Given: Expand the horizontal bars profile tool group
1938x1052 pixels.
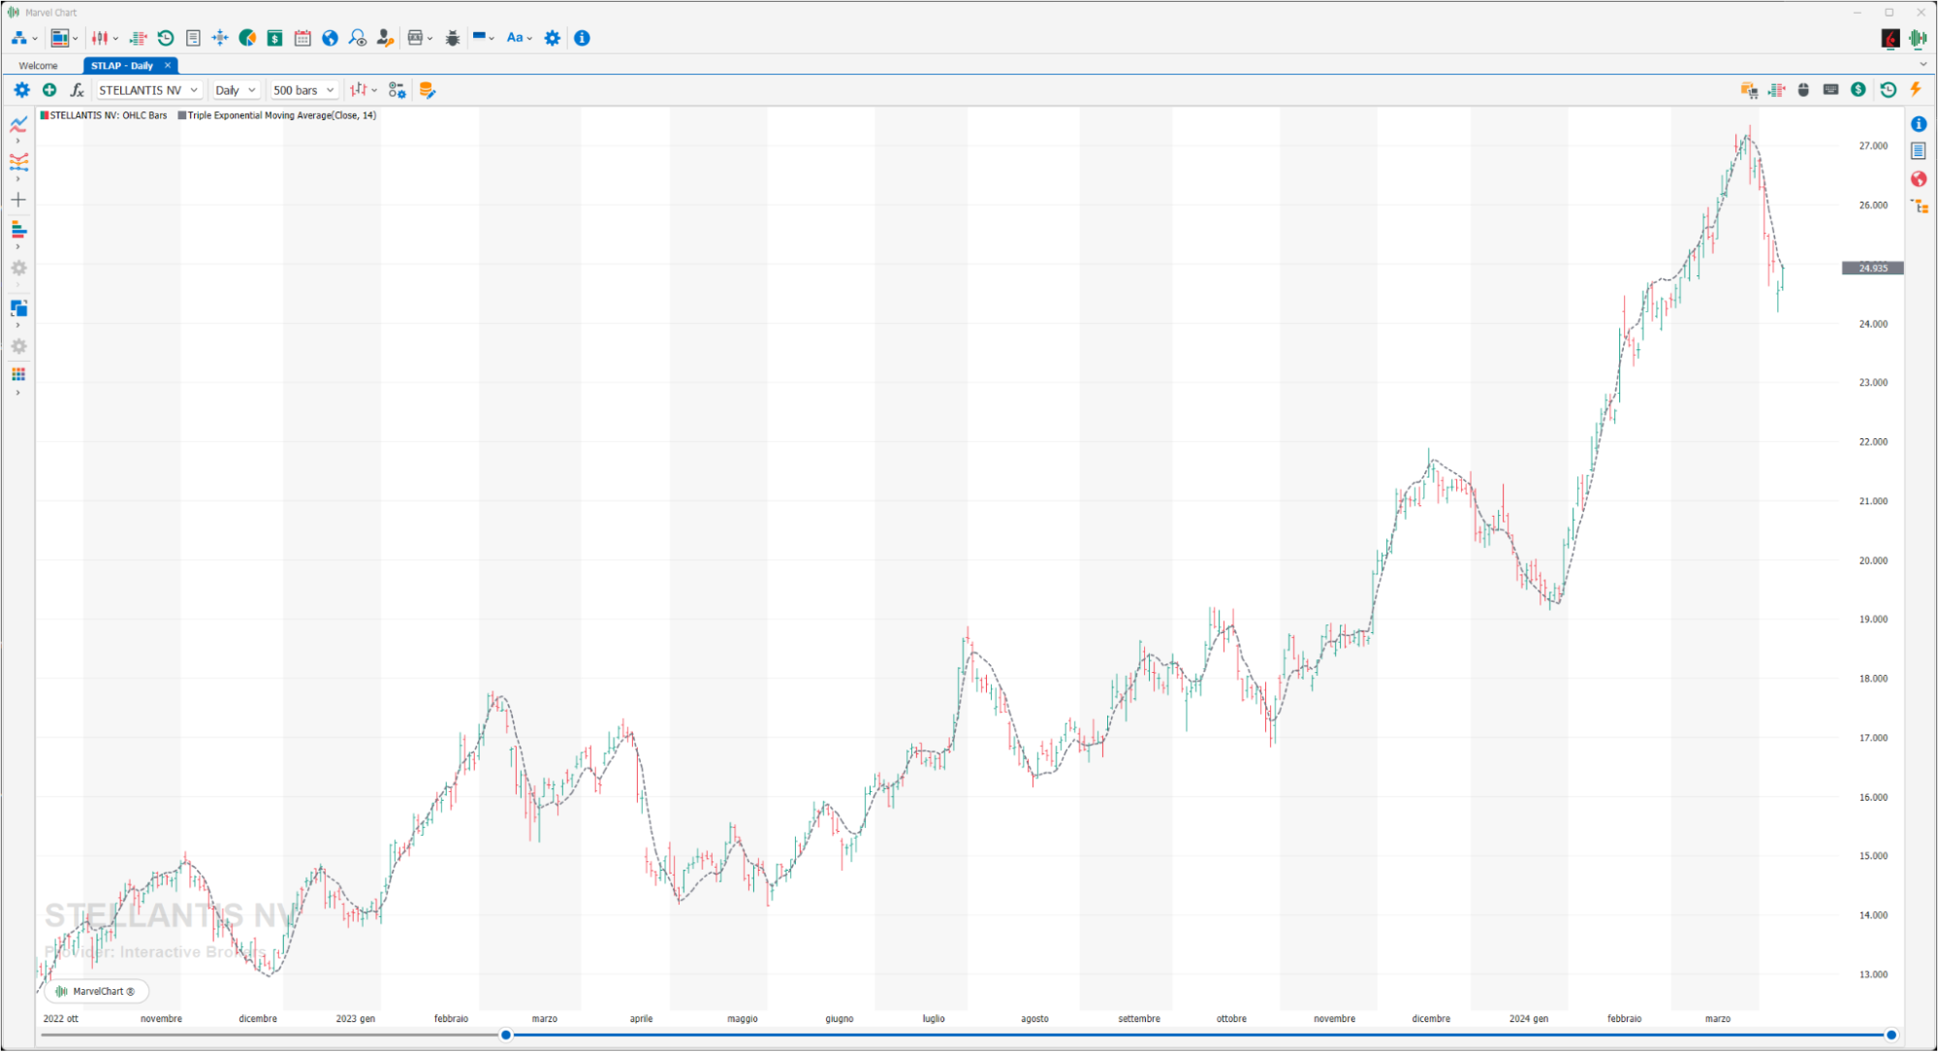Looking at the screenshot, I should 17,246.
